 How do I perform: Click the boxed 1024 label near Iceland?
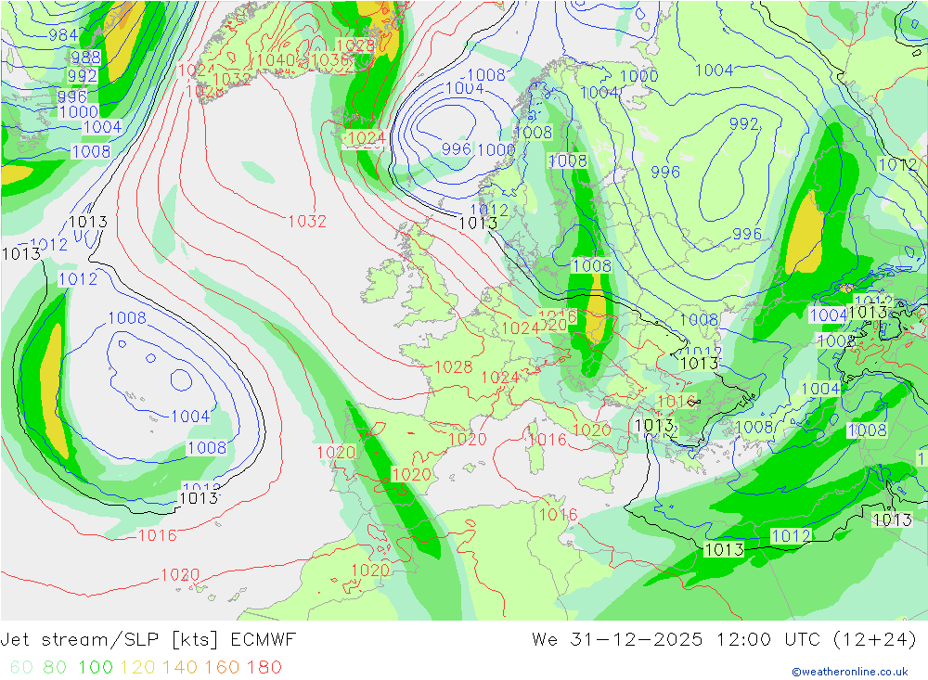click(x=367, y=138)
